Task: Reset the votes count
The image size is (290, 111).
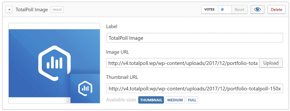Action: click(x=239, y=10)
